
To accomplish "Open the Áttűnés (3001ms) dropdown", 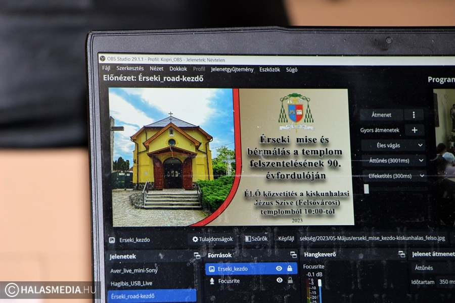I will tap(420, 161).
